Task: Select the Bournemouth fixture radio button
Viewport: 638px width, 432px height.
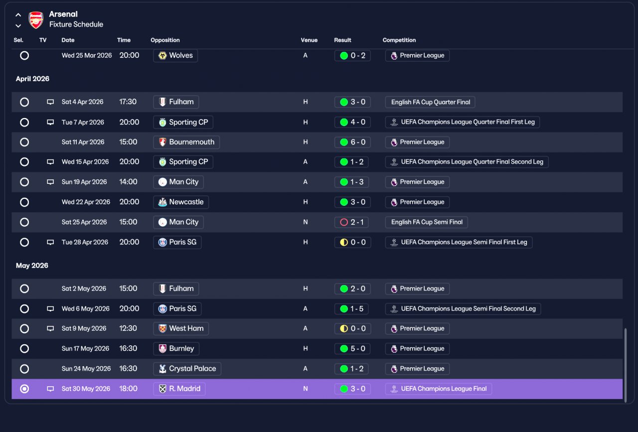Action: (24, 142)
